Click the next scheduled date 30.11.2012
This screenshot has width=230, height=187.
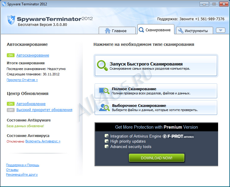pos(51,74)
